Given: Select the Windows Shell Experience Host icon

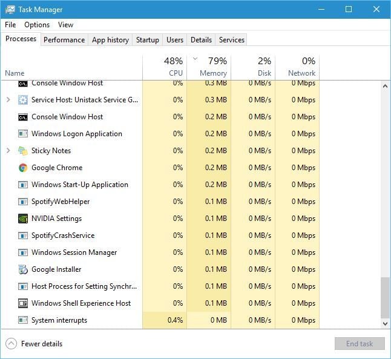Looking at the screenshot, I should [23, 303].
